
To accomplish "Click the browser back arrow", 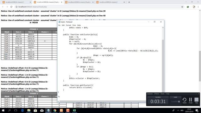I will [3, 7].
